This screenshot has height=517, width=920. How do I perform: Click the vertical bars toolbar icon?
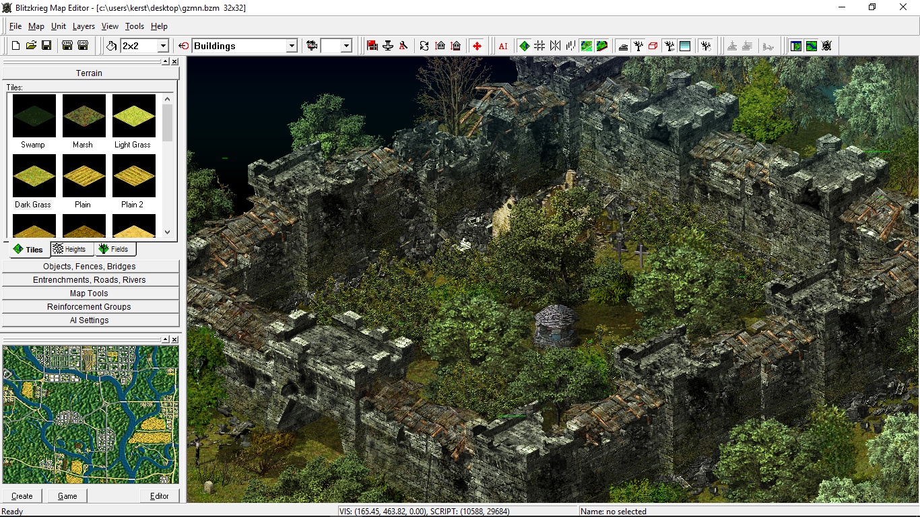pyautogui.click(x=570, y=46)
